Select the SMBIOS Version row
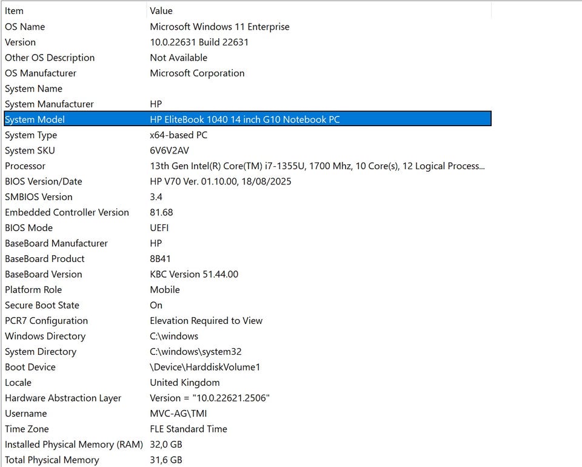Image resolution: width=582 pixels, height=467 pixels. [x=247, y=197]
